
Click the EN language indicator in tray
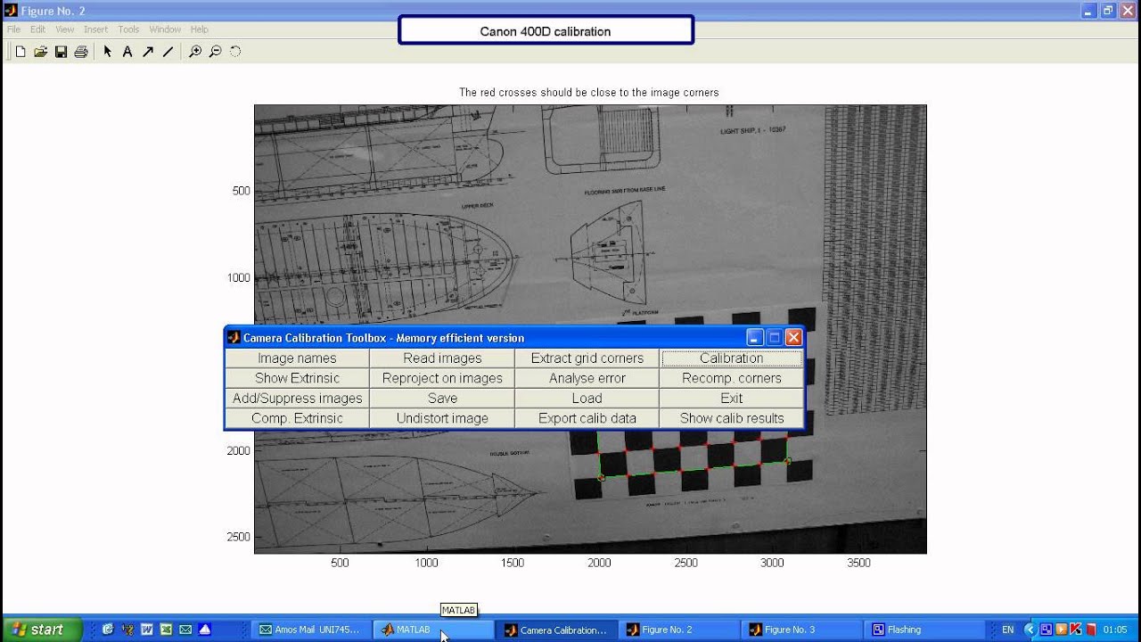click(1007, 630)
